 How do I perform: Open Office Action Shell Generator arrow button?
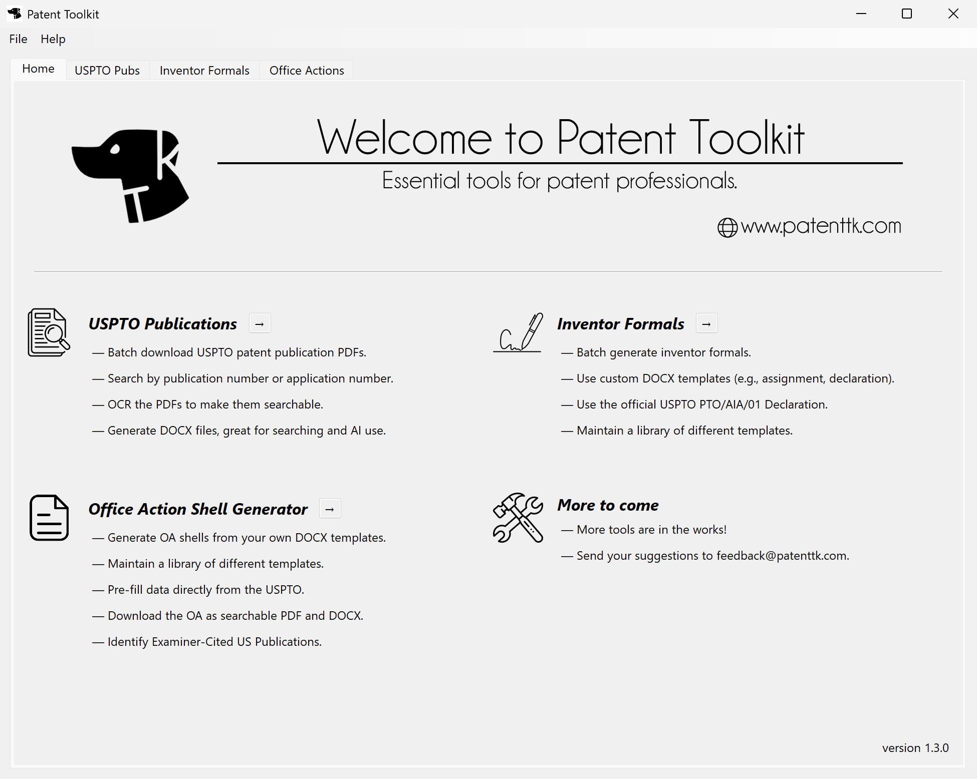point(330,508)
